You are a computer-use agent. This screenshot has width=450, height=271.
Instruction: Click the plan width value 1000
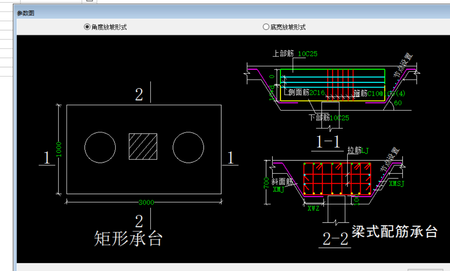point(58,149)
